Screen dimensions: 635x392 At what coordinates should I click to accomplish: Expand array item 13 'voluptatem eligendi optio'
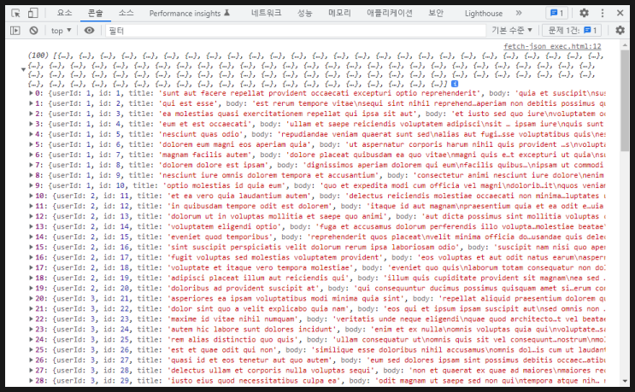click(x=31, y=226)
